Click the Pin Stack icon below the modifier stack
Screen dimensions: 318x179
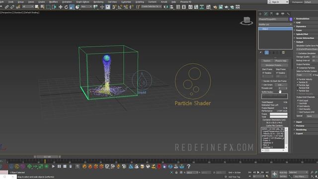click(261, 53)
